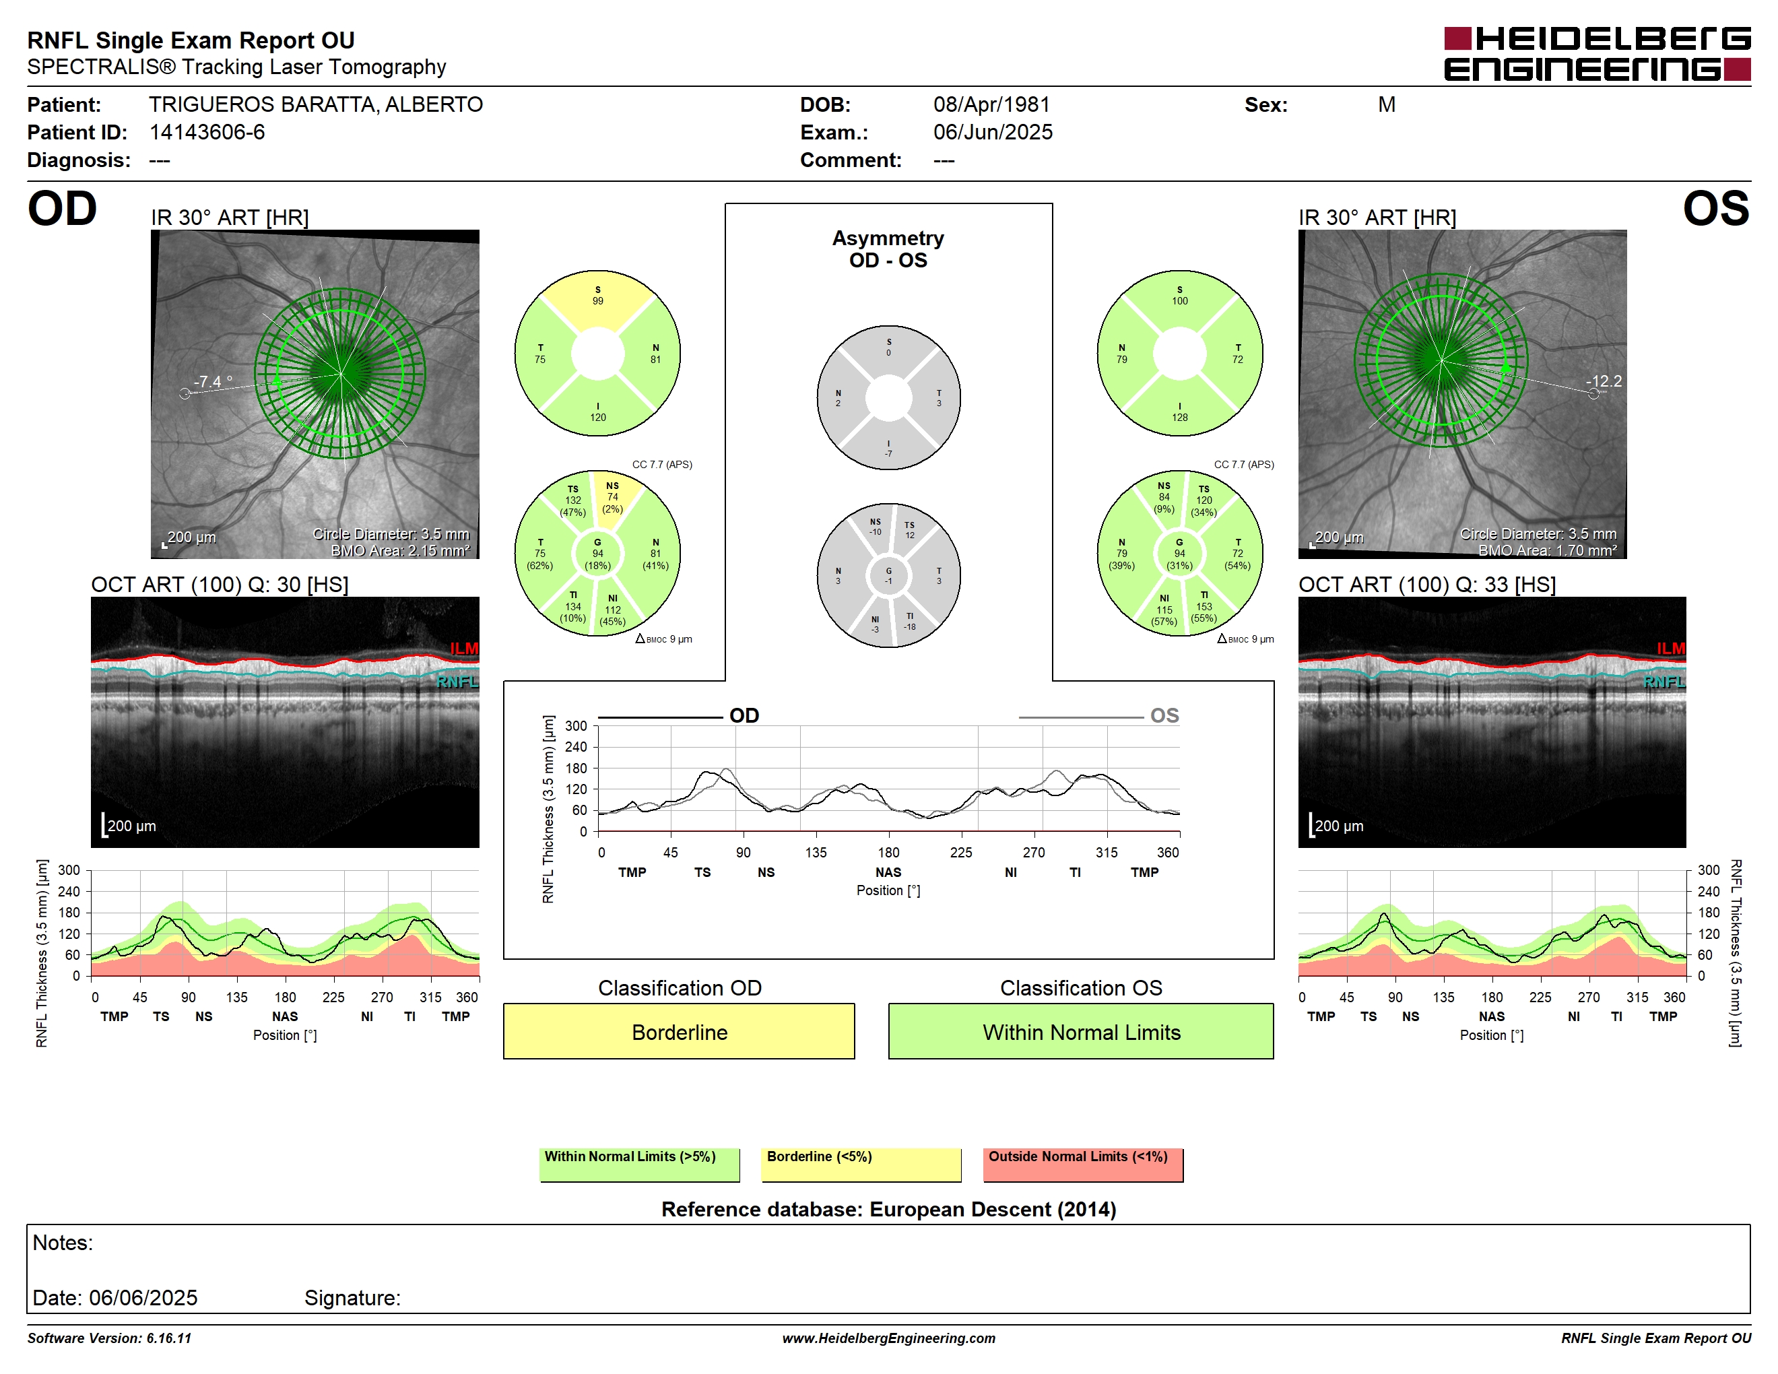Viewport: 1778px width, 1374px height.
Task: Select the OS OCT B-scan image
Action: point(1492,722)
